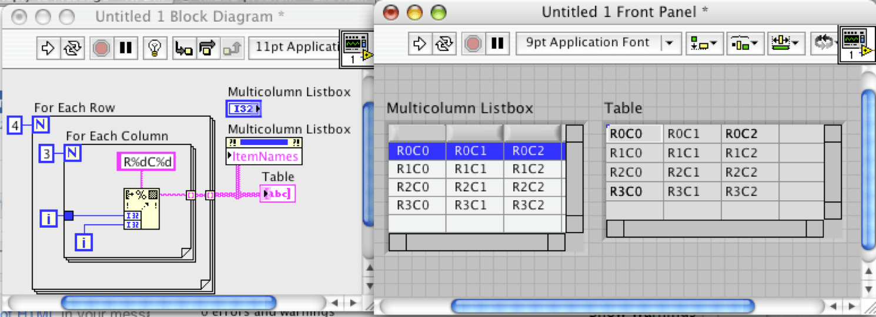Open 9pt Application Font dropdown arrow

pos(669,43)
